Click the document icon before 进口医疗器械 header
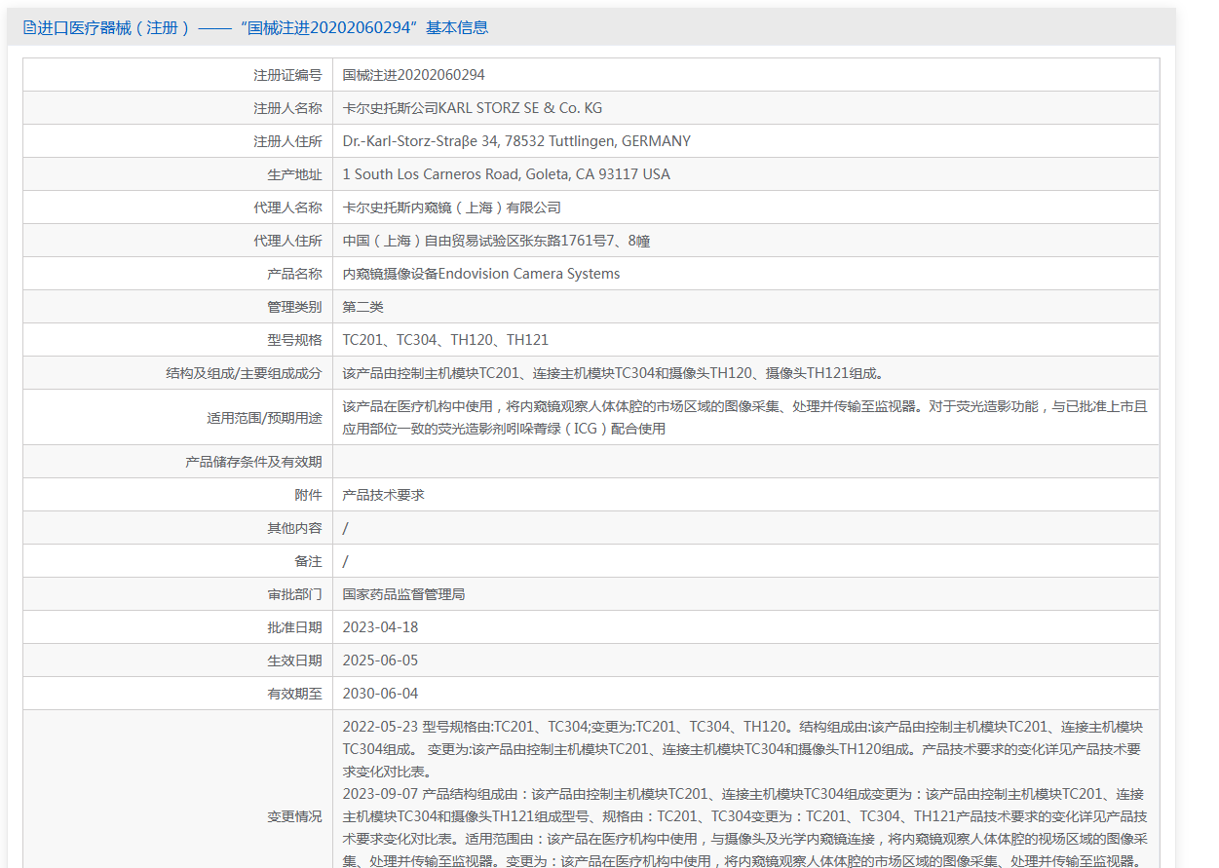Viewport: 1219px width, 868px height. tap(29, 28)
